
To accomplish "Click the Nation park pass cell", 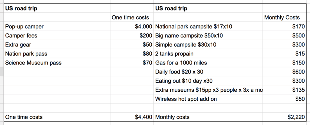I will [x=26, y=54].
